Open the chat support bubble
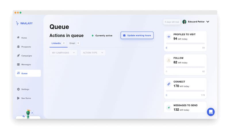Image resolution: width=230 pixels, height=129 pixels. tap(211, 112)
